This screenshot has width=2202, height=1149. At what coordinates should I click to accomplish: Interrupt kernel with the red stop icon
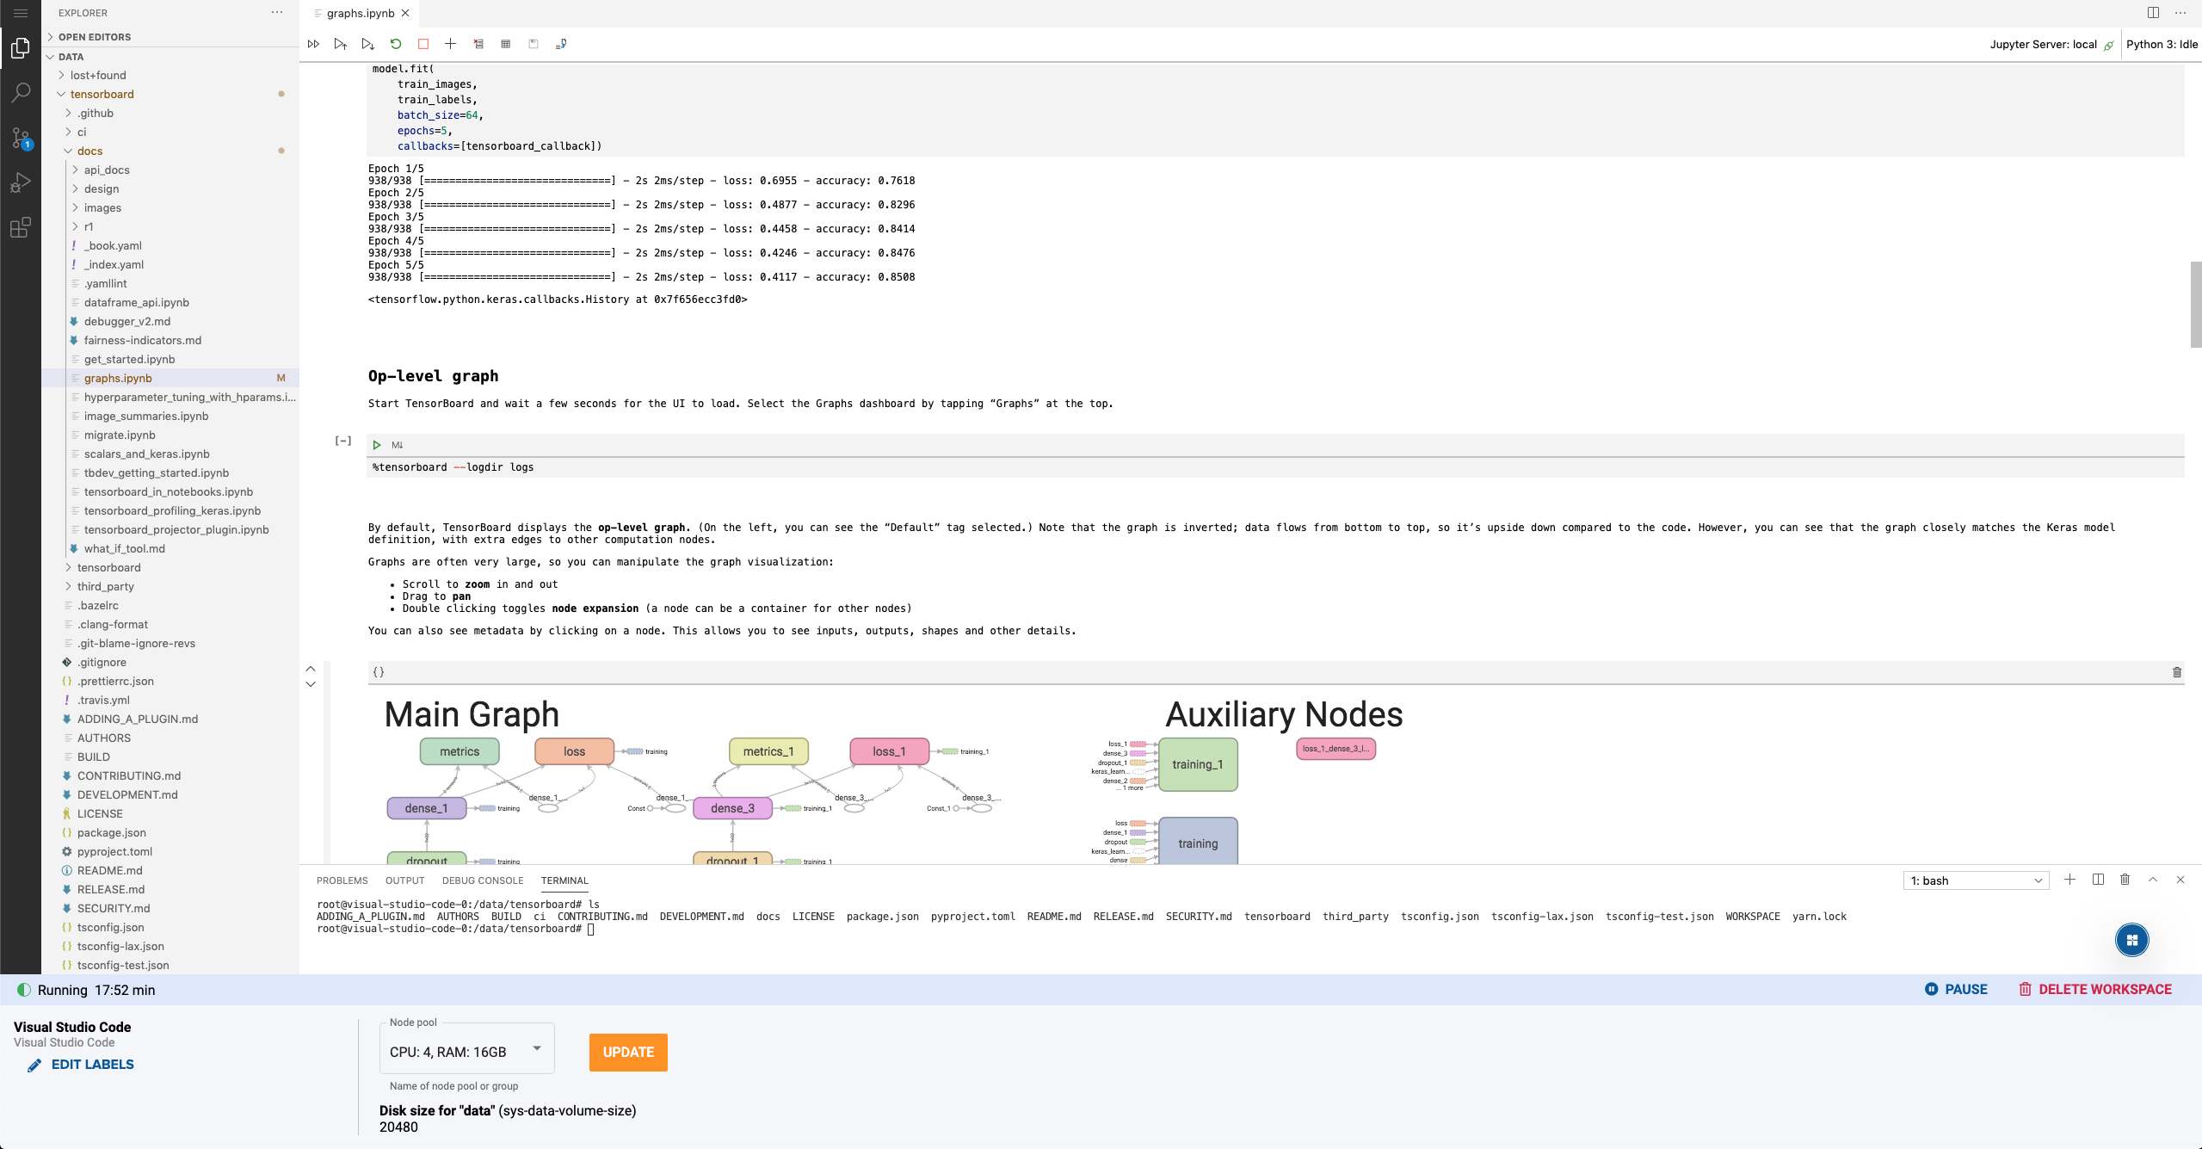[x=423, y=44]
